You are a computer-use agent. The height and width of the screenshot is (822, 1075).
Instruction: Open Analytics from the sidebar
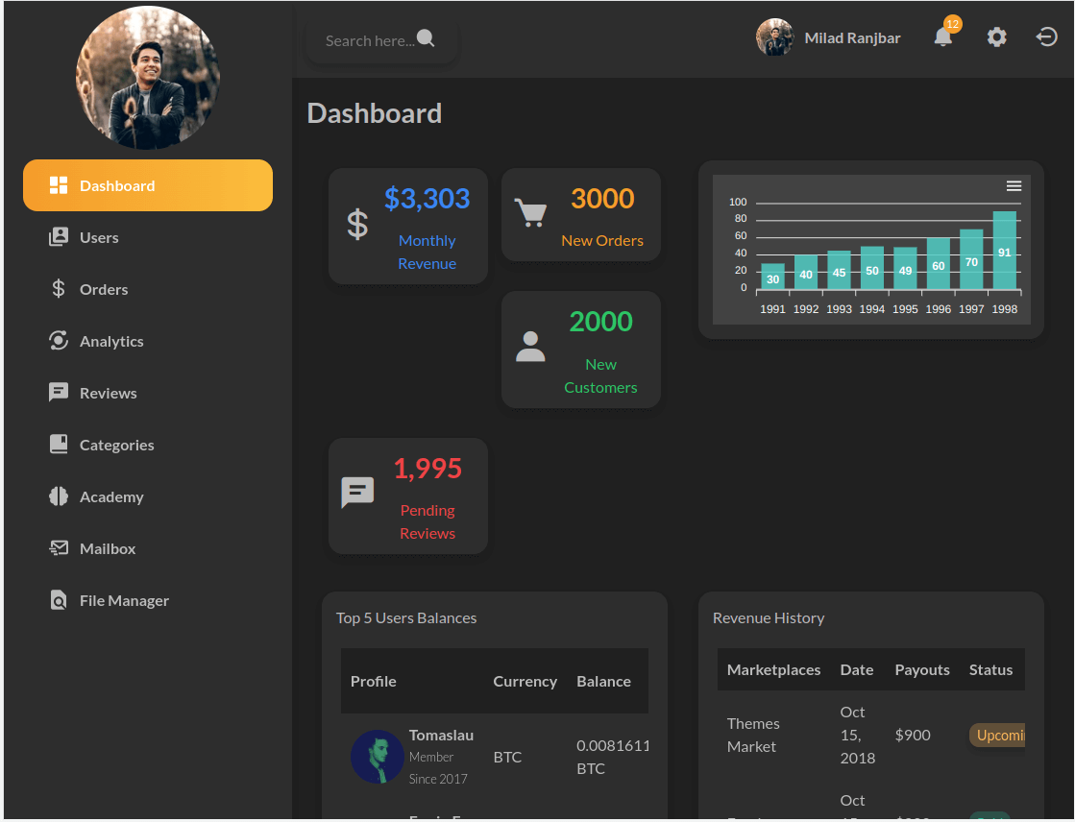(110, 341)
